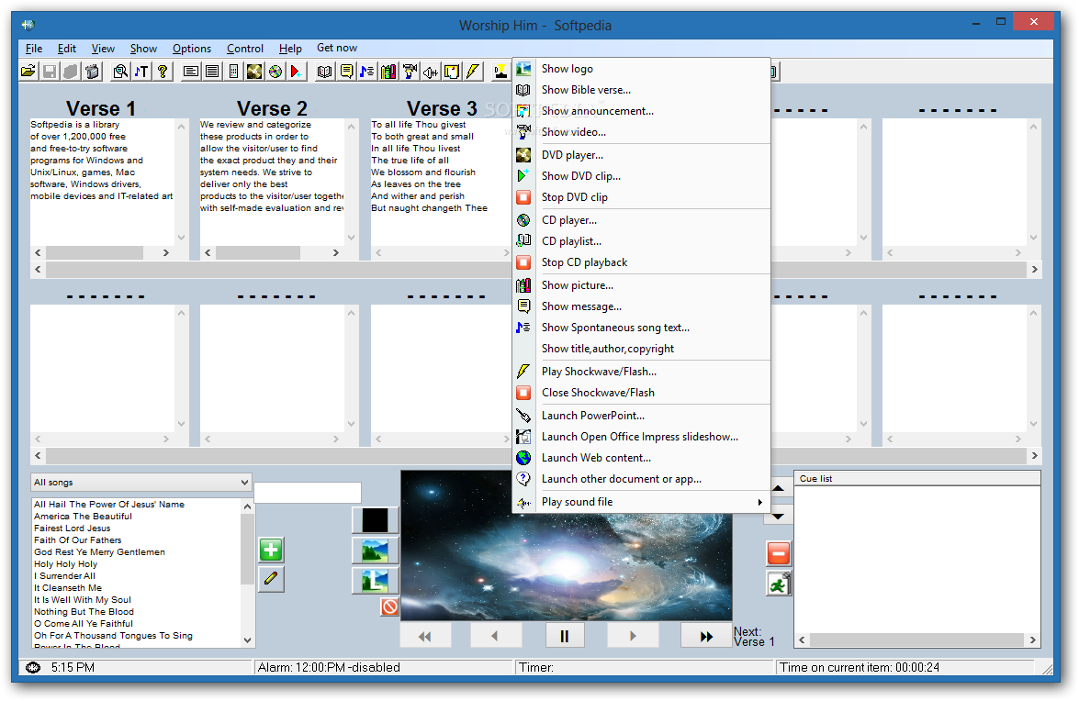This screenshot has height=701, width=1079.
Task: Click the fast forward double-arrow button
Action: tap(706, 637)
